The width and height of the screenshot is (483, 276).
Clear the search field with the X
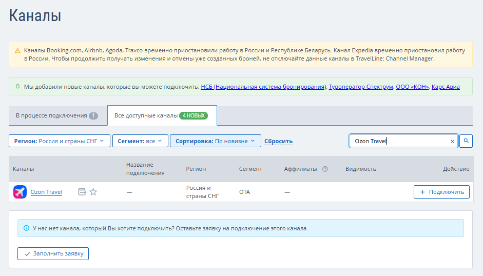[x=452, y=142]
